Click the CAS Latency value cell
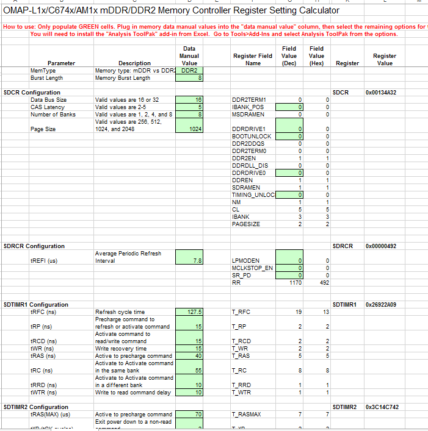 click(x=189, y=107)
